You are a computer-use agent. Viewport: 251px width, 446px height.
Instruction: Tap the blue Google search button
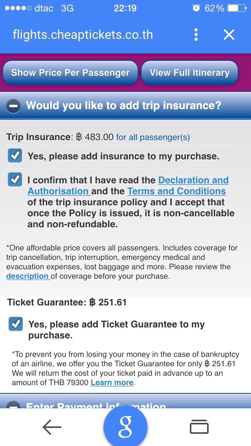125,427
